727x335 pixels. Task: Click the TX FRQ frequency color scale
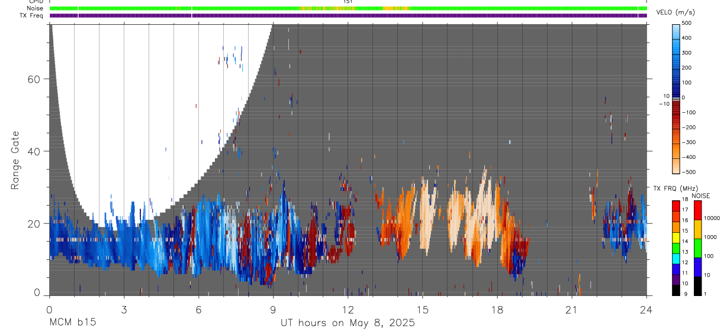coord(676,248)
